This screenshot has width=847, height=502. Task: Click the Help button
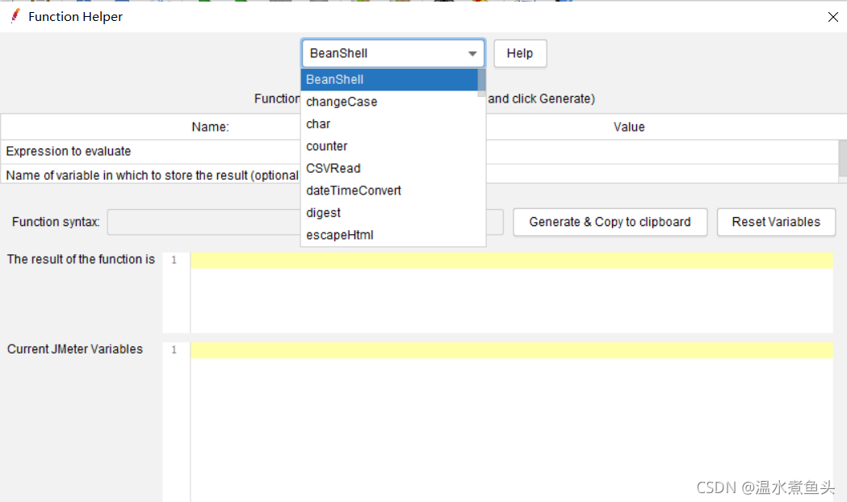tap(520, 53)
